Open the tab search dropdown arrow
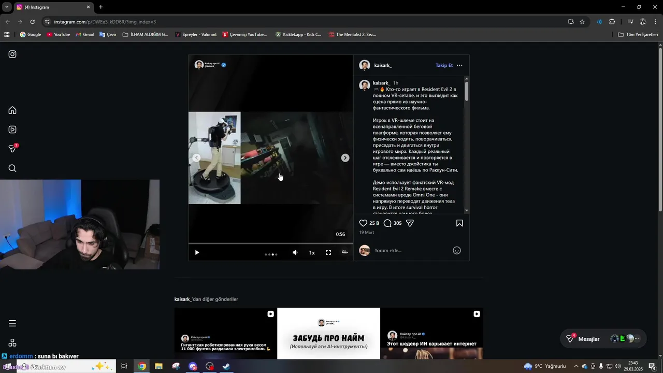Screen dimensions: 663x373 [x=7, y=7]
